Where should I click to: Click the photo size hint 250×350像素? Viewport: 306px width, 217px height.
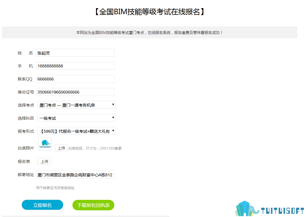[x=111, y=148]
